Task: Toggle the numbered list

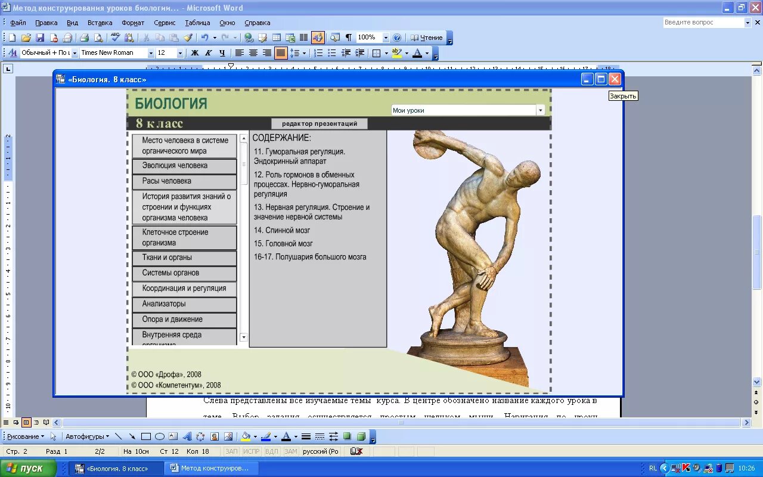Action: pos(318,53)
